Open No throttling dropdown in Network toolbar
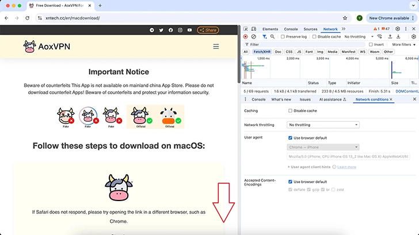Image resolution: width=419 pixels, height=235 pixels. tap(359, 37)
